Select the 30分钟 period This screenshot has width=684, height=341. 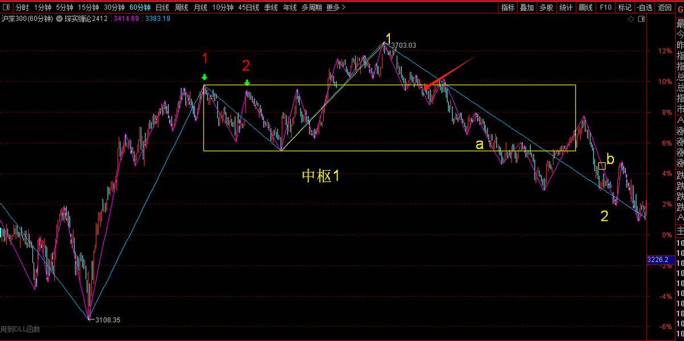point(114,7)
